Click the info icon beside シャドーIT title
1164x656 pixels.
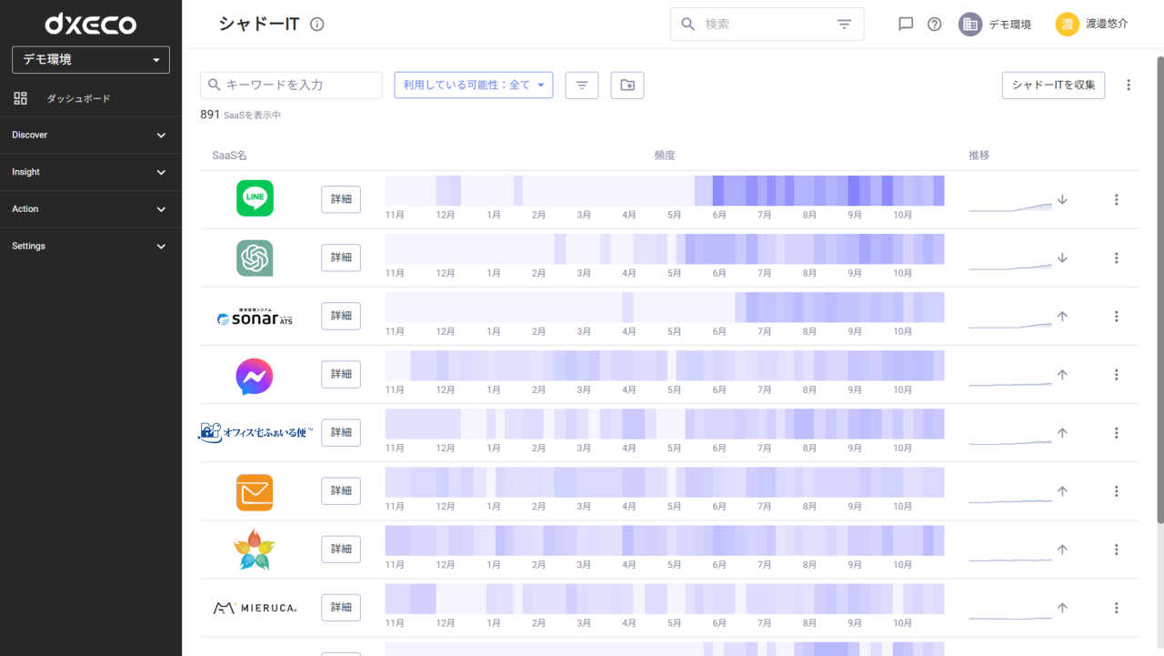(x=316, y=25)
